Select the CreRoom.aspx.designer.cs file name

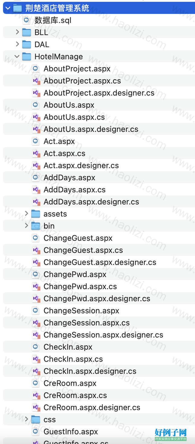(x=92, y=407)
